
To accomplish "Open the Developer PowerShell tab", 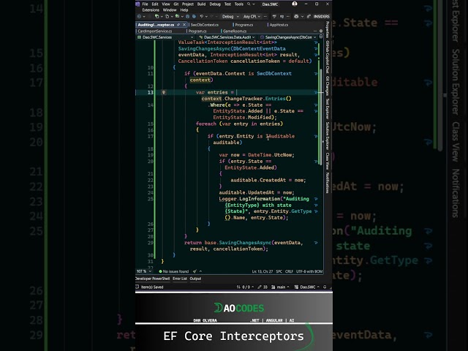I will coord(153,279).
